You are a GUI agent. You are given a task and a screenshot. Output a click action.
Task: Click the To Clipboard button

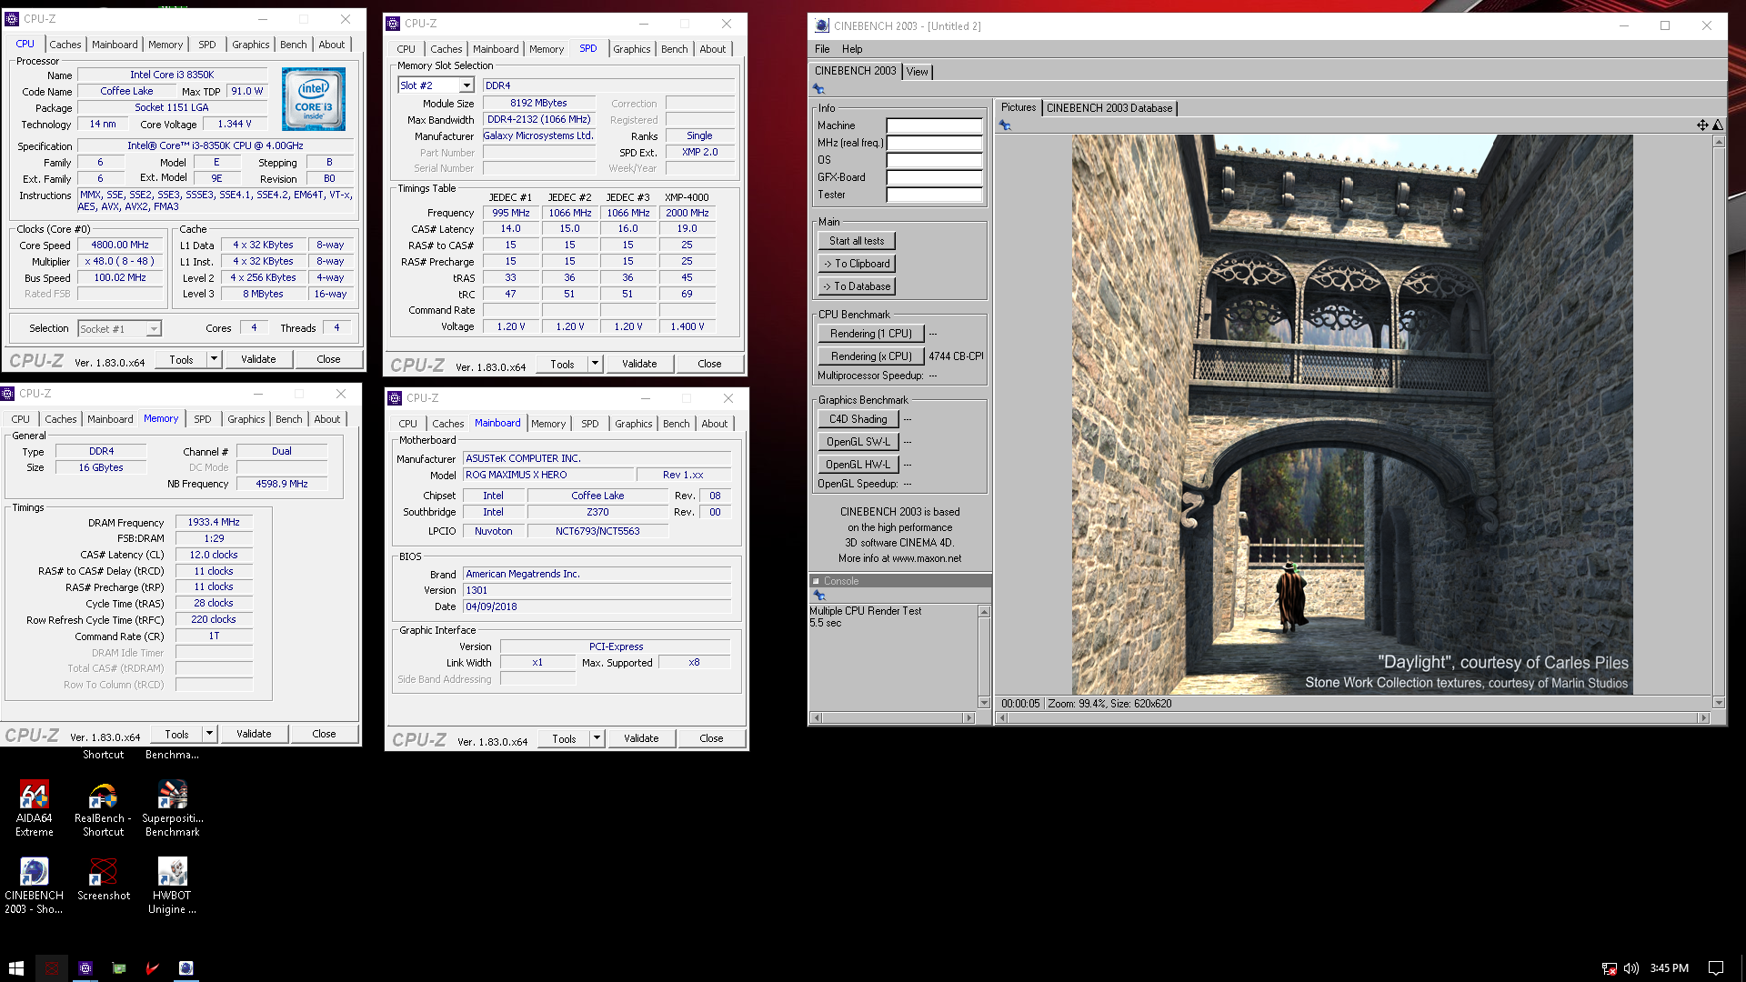click(857, 264)
